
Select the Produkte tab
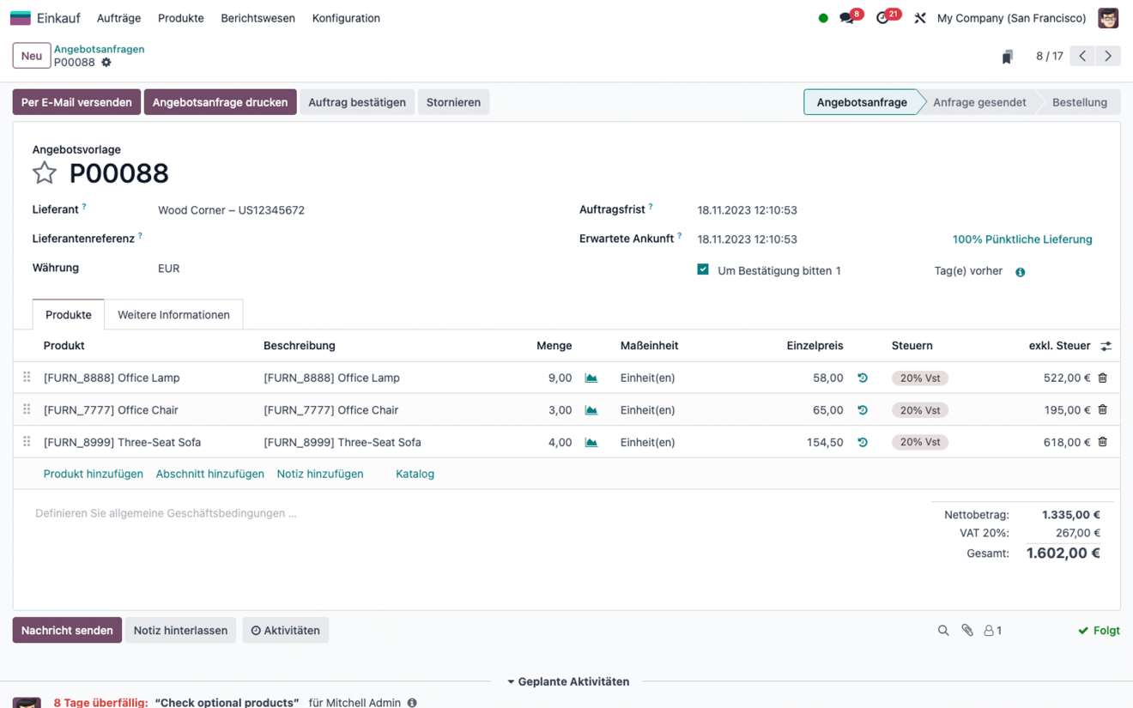pyautogui.click(x=69, y=315)
